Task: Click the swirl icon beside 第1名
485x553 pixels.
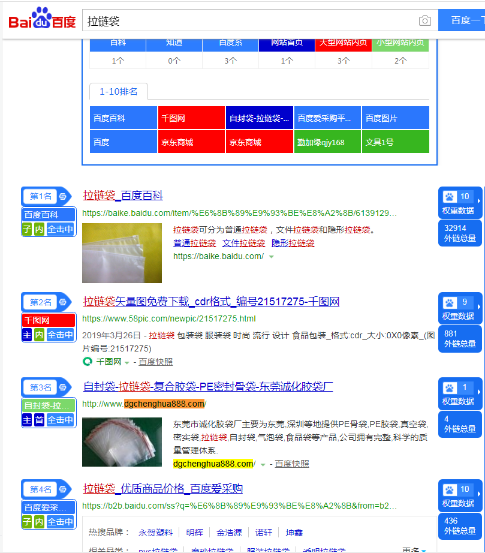Action: pos(63,197)
